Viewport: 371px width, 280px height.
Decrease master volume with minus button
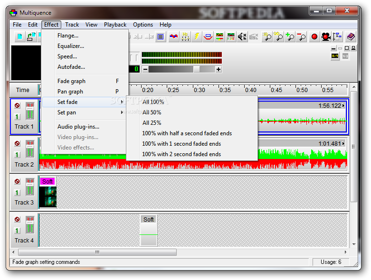[145, 69]
